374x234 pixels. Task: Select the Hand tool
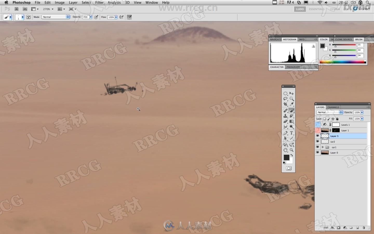tap(285, 150)
